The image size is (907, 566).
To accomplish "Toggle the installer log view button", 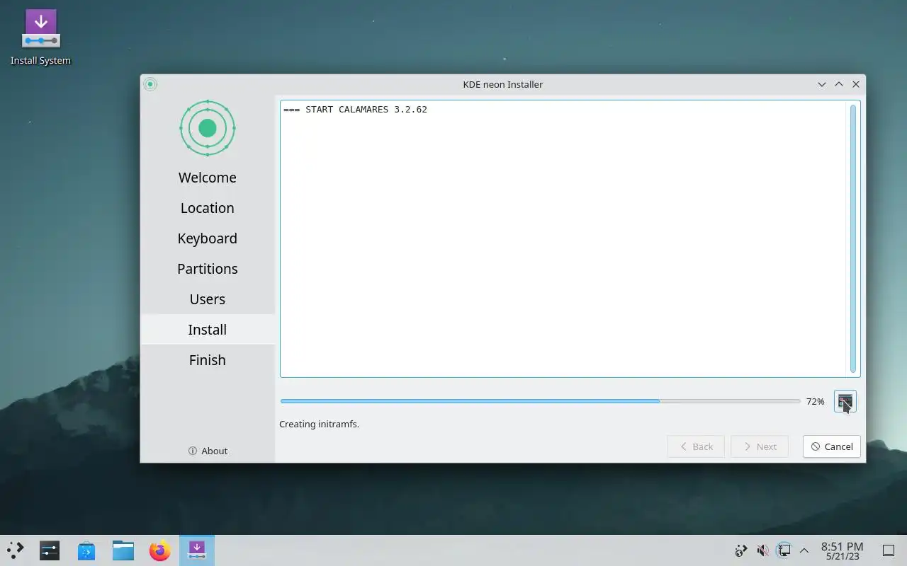I will pos(845,401).
